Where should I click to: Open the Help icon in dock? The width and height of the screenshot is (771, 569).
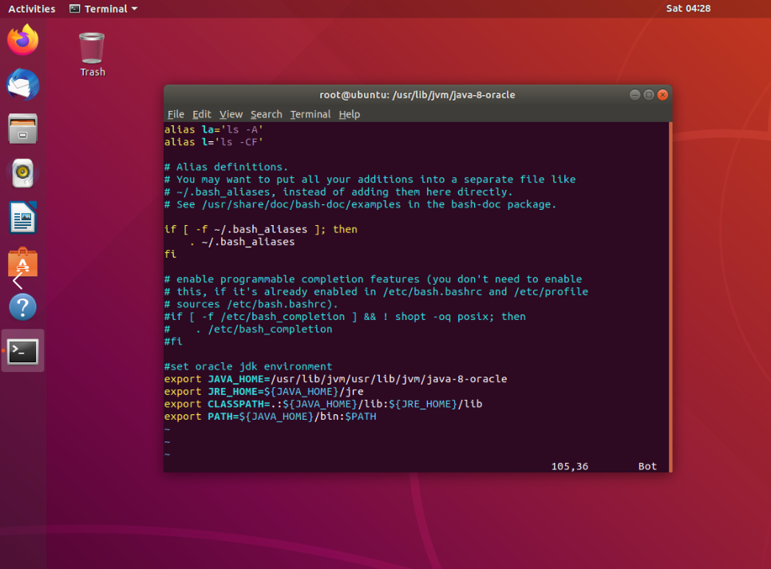point(23,306)
